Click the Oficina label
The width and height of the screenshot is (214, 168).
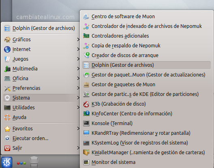[x=20, y=79]
